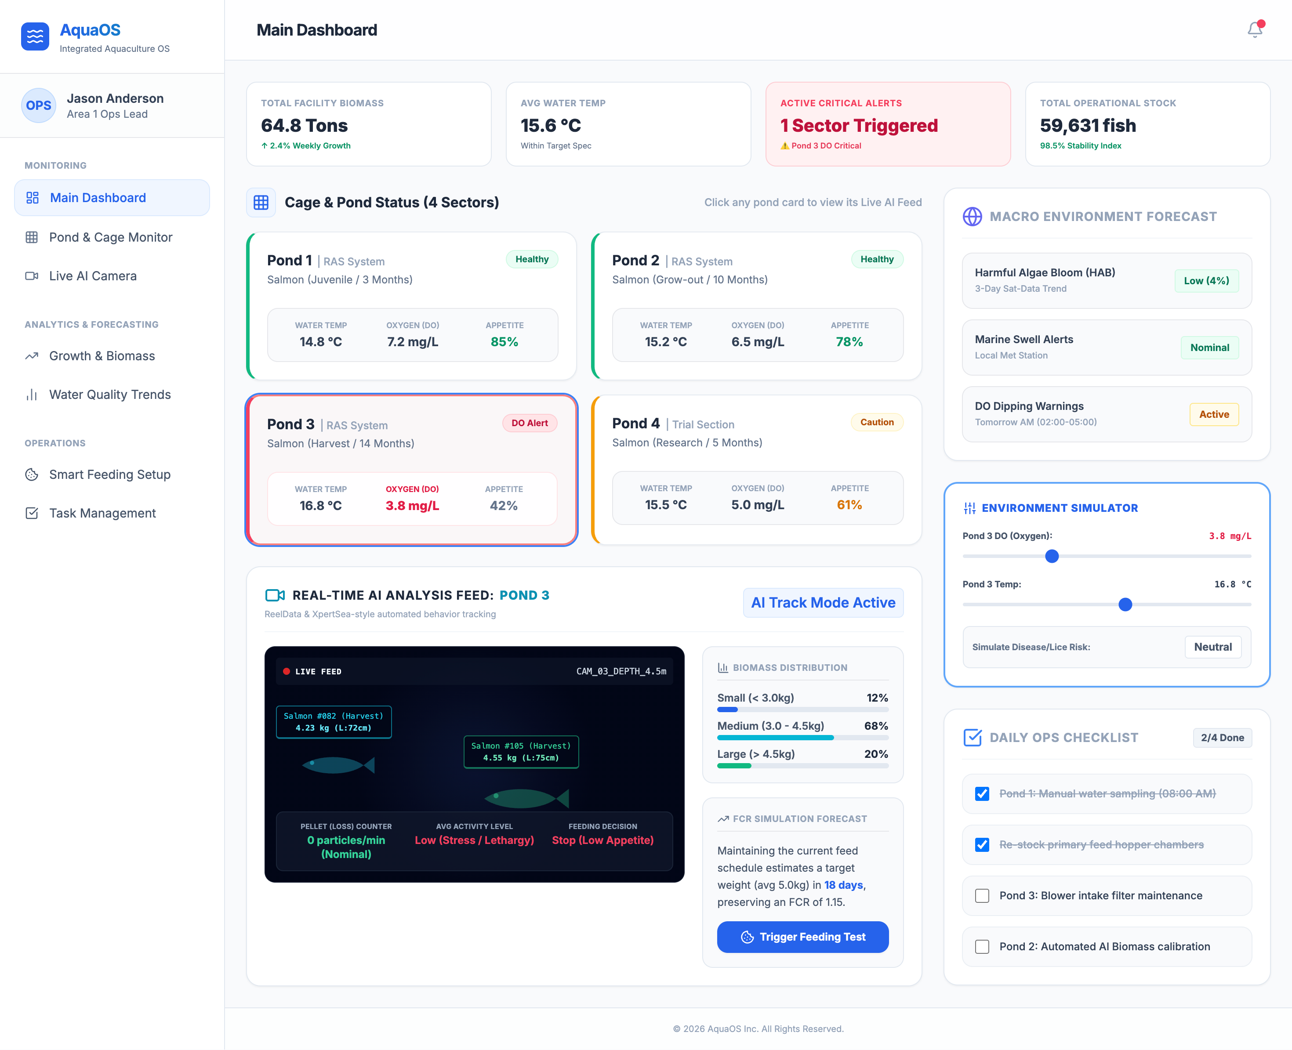This screenshot has width=1292, height=1050.
Task: Select the Pond 1 RAS System card
Action: coord(411,306)
